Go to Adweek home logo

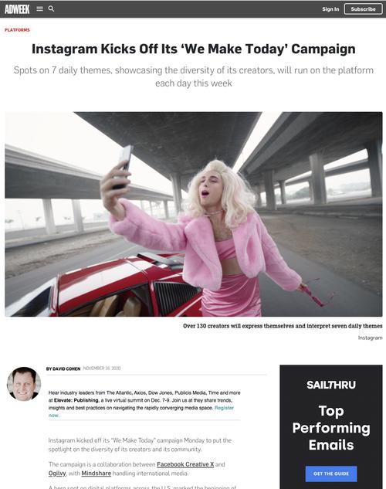click(x=17, y=9)
